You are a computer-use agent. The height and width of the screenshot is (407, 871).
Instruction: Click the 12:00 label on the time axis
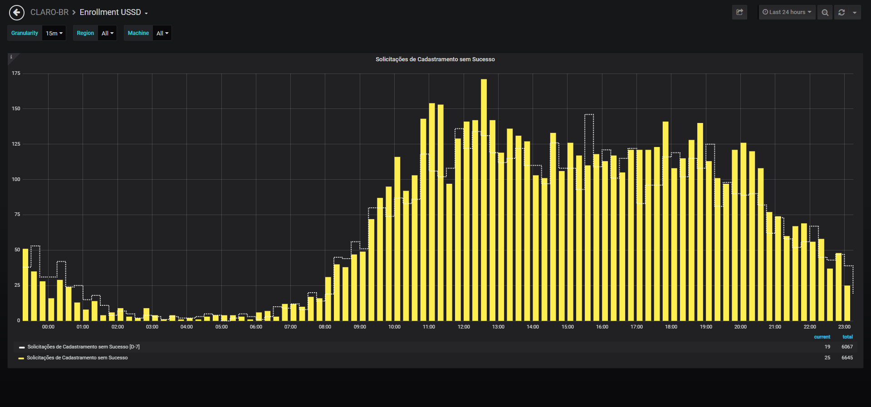(464, 327)
